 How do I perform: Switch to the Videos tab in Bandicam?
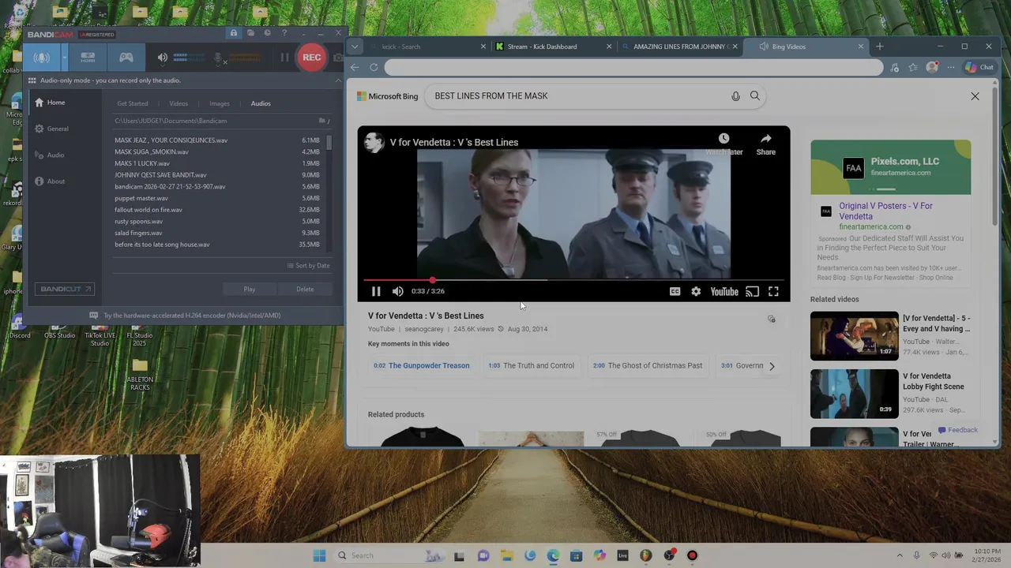(x=179, y=103)
